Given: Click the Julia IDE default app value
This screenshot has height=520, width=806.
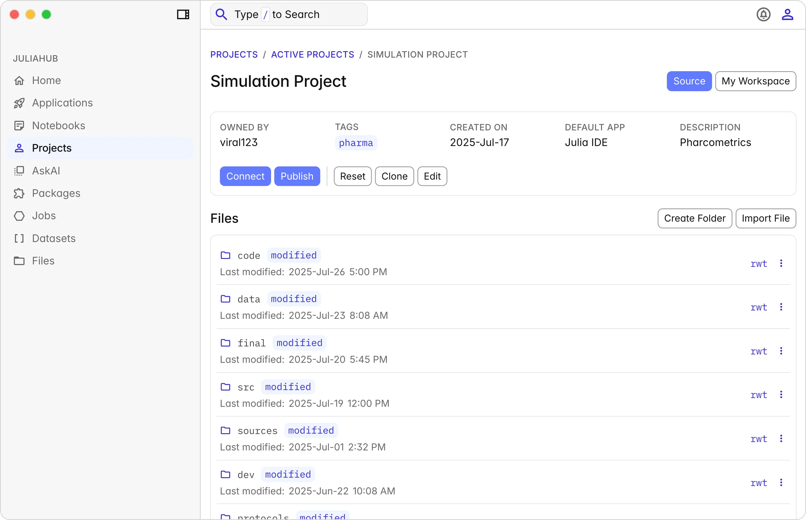Looking at the screenshot, I should point(586,142).
